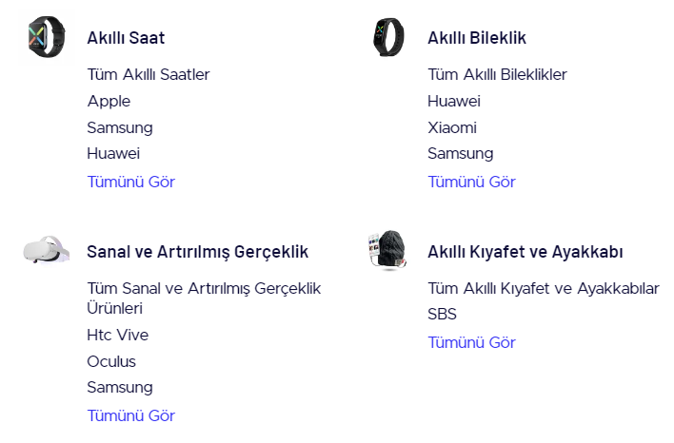Open the Akıllı Bileklik category heading
Viewport: 674px width, 443px height.
coord(476,38)
